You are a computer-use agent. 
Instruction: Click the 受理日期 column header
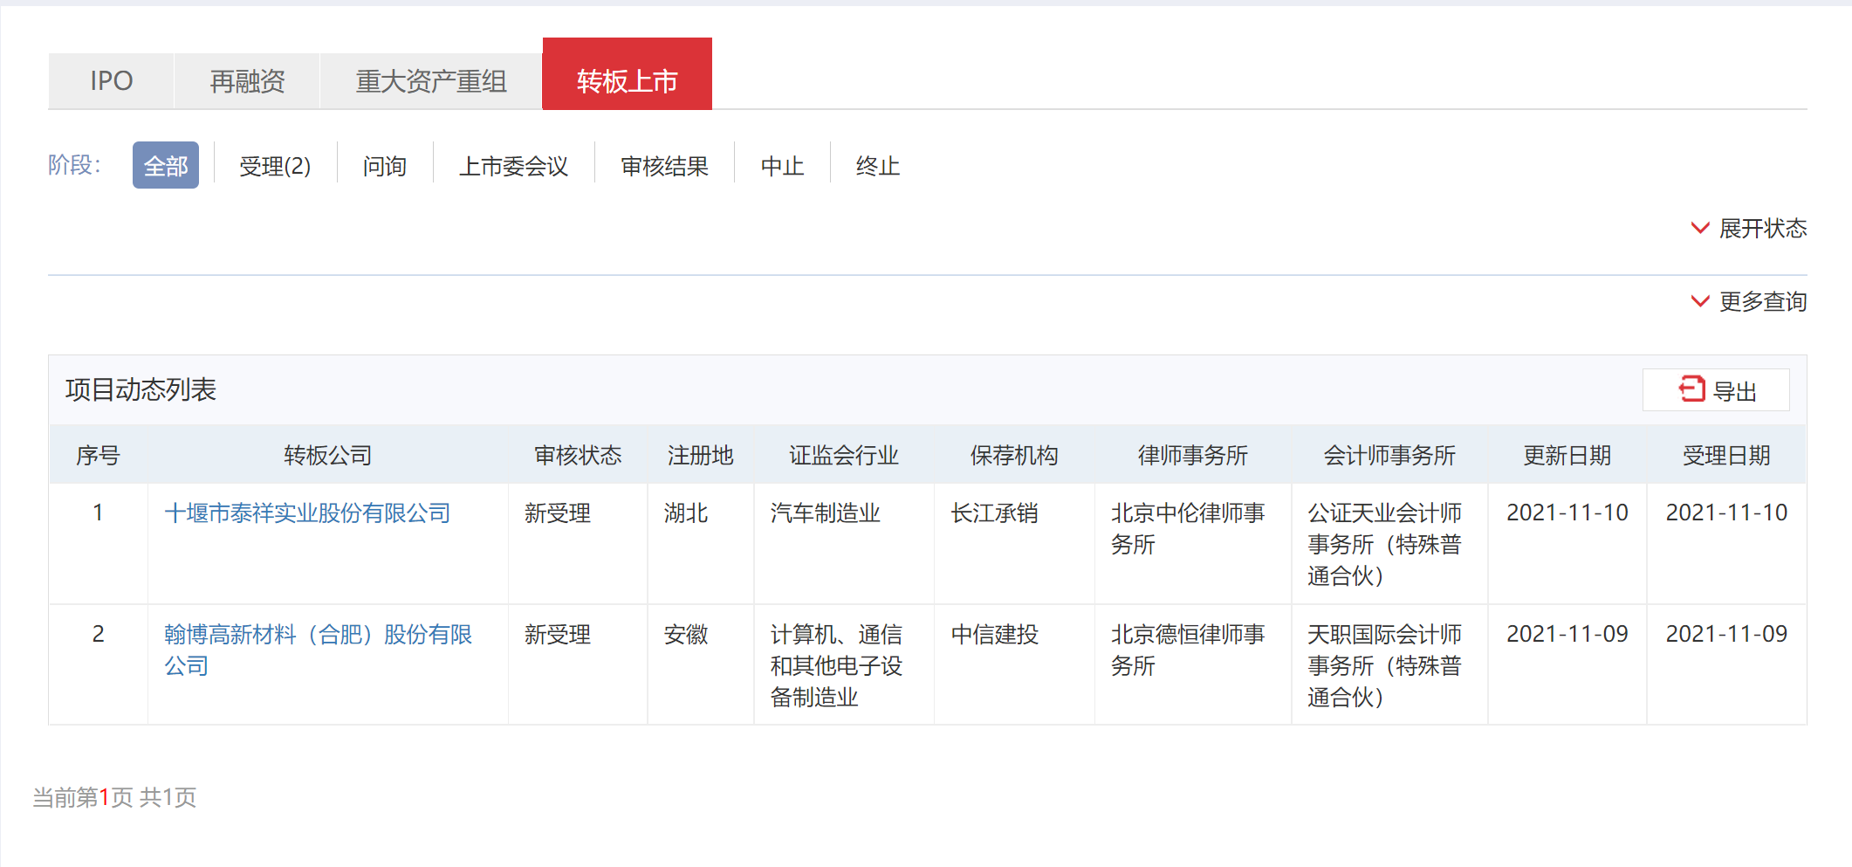pos(1725,456)
